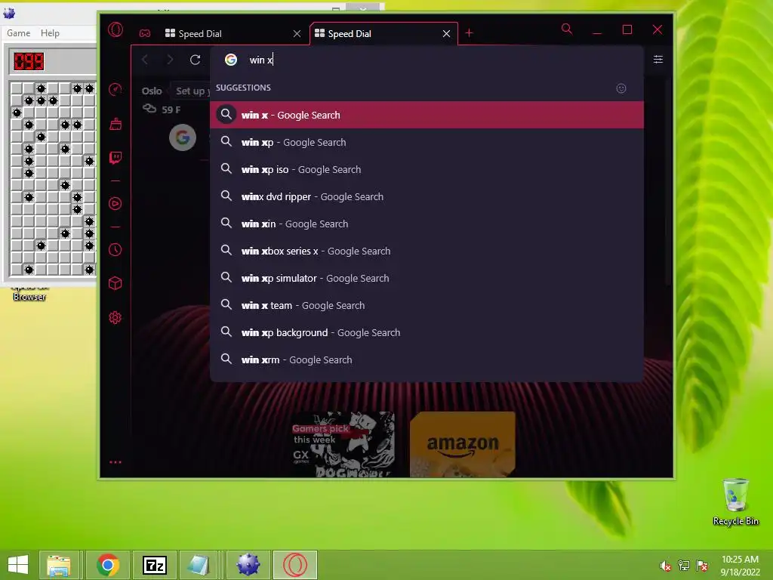Open 'Gamers pick this week' tile
773x580 pixels.
(342, 444)
